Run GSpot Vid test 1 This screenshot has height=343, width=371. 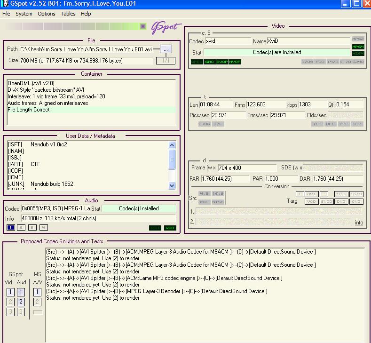(x=10, y=292)
